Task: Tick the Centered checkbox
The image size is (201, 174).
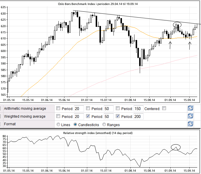Action: (164, 109)
